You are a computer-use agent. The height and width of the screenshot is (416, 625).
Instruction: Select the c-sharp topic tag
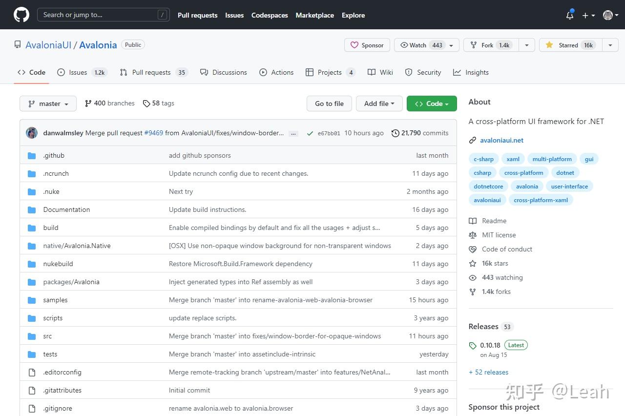tap(483, 159)
